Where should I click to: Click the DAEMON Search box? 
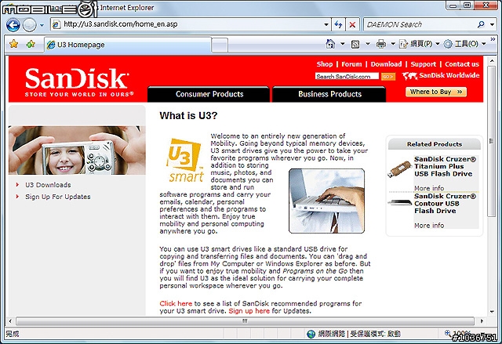click(x=420, y=24)
